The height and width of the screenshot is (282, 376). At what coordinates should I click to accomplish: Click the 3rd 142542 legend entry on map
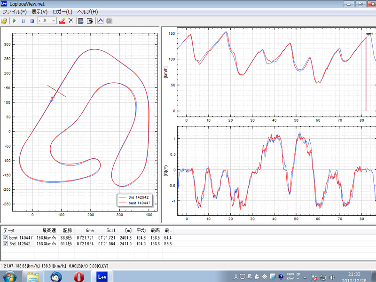point(135,197)
